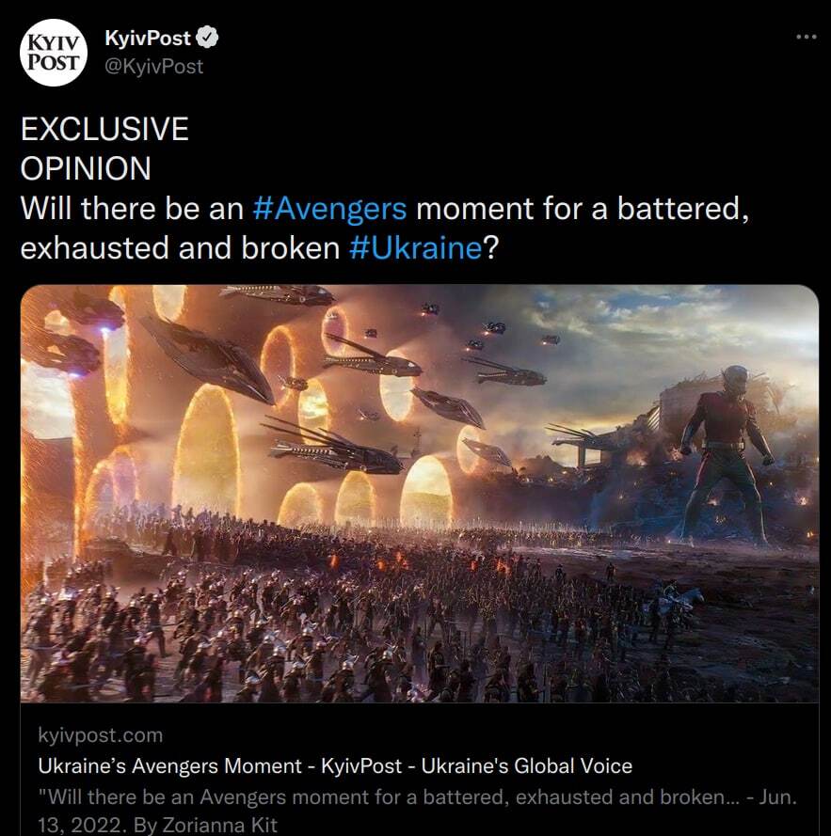Open the KyivPost profile avatar
831x836 pixels.
[54, 53]
